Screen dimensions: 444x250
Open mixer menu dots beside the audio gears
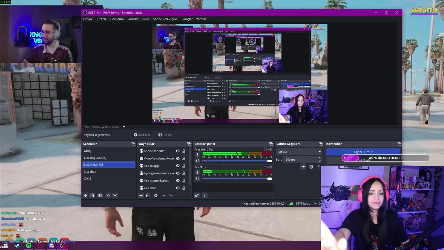click(x=205, y=195)
